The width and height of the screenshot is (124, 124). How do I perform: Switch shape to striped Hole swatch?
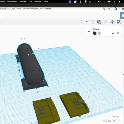point(100,33)
